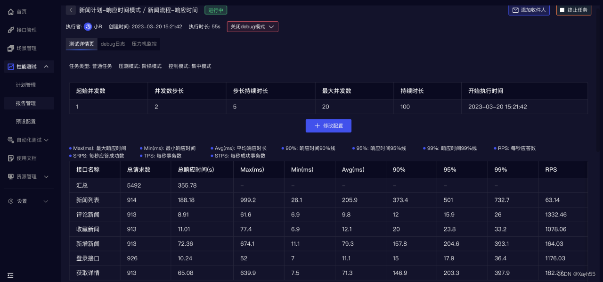
Task: Click the 进行中 status badge
Action: click(215, 9)
